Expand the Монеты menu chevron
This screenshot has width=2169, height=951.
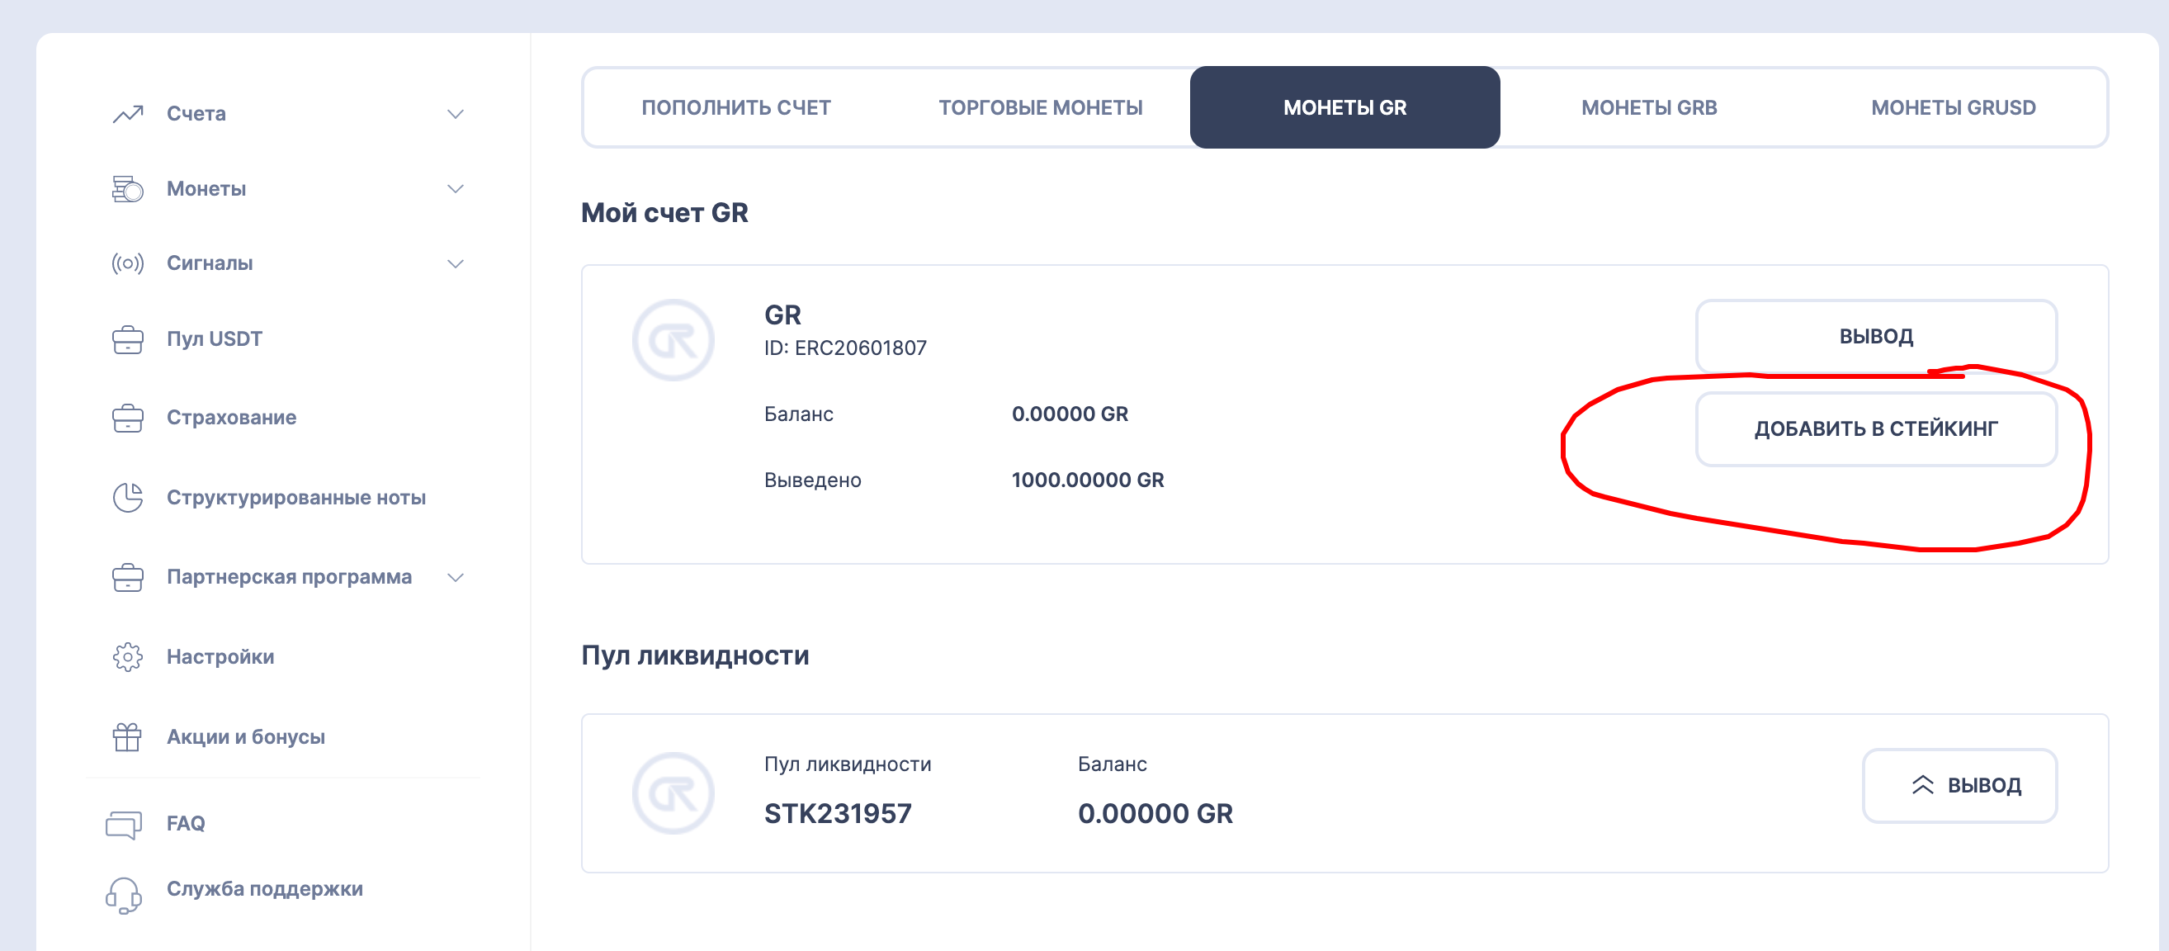[x=456, y=189]
